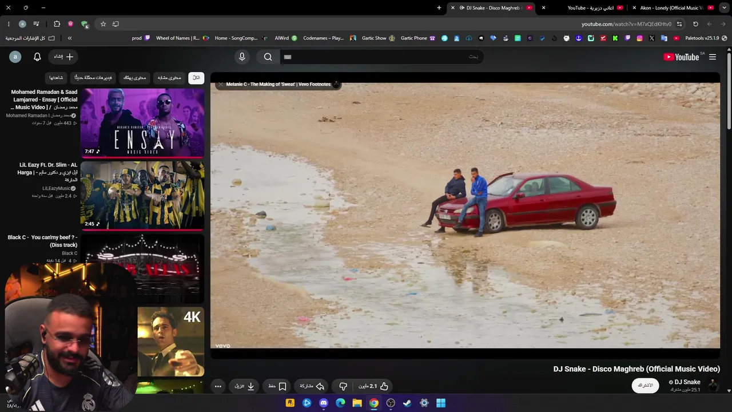The height and width of the screenshot is (412, 732).
Task: Open a new browser tab
Action: click(439, 8)
